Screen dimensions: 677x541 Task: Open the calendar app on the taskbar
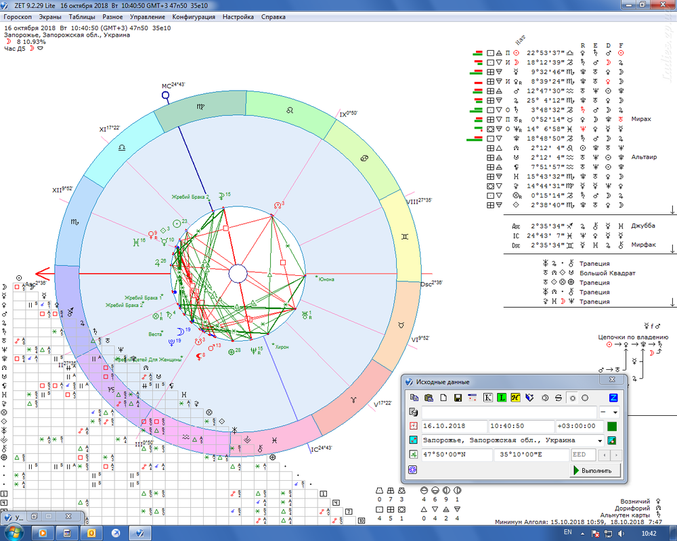click(67, 534)
